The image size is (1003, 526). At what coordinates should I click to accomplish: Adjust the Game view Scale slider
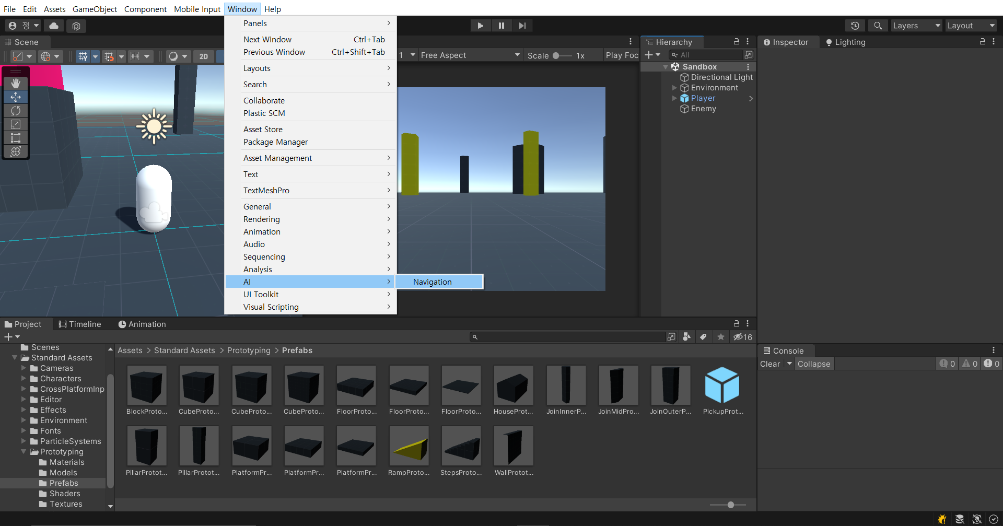point(562,55)
